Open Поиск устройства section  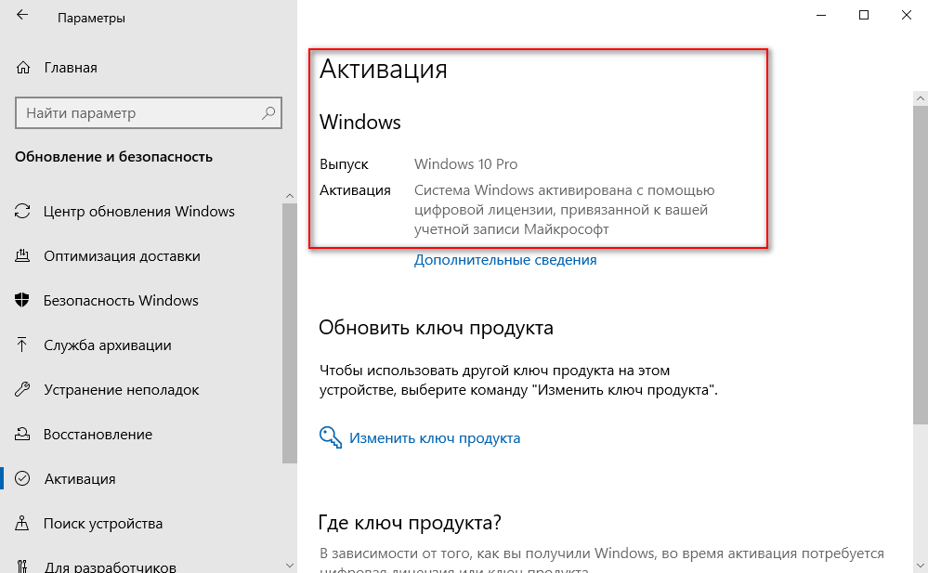point(103,524)
